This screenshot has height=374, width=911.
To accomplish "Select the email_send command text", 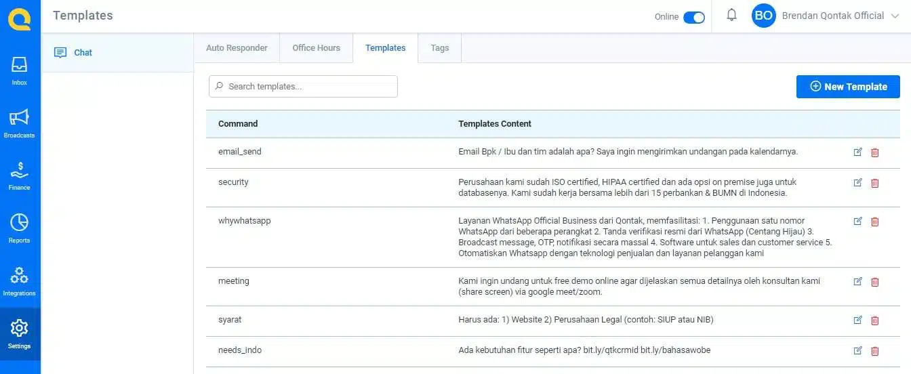I will [x=239, y=152].
